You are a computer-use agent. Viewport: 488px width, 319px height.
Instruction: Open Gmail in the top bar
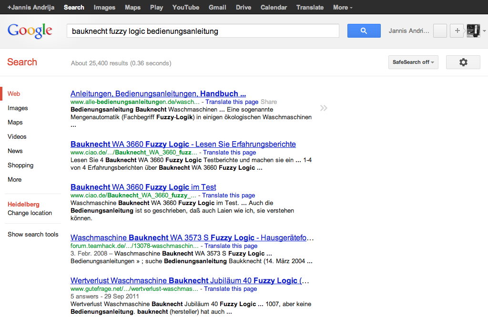pyautogui.click(x=217, y=7)
